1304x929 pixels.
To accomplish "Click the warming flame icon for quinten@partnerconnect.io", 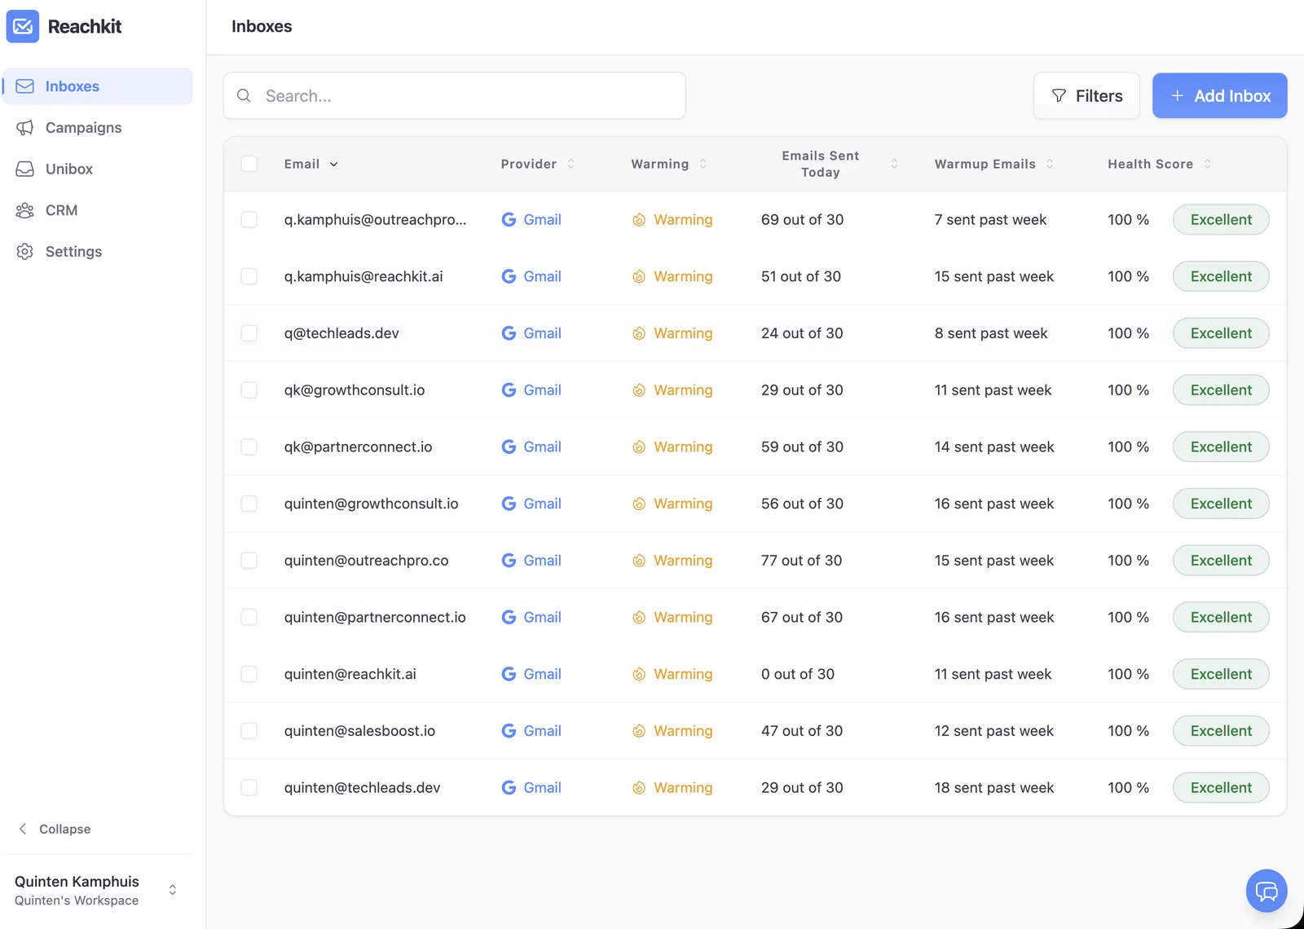I will coord(639,618).
